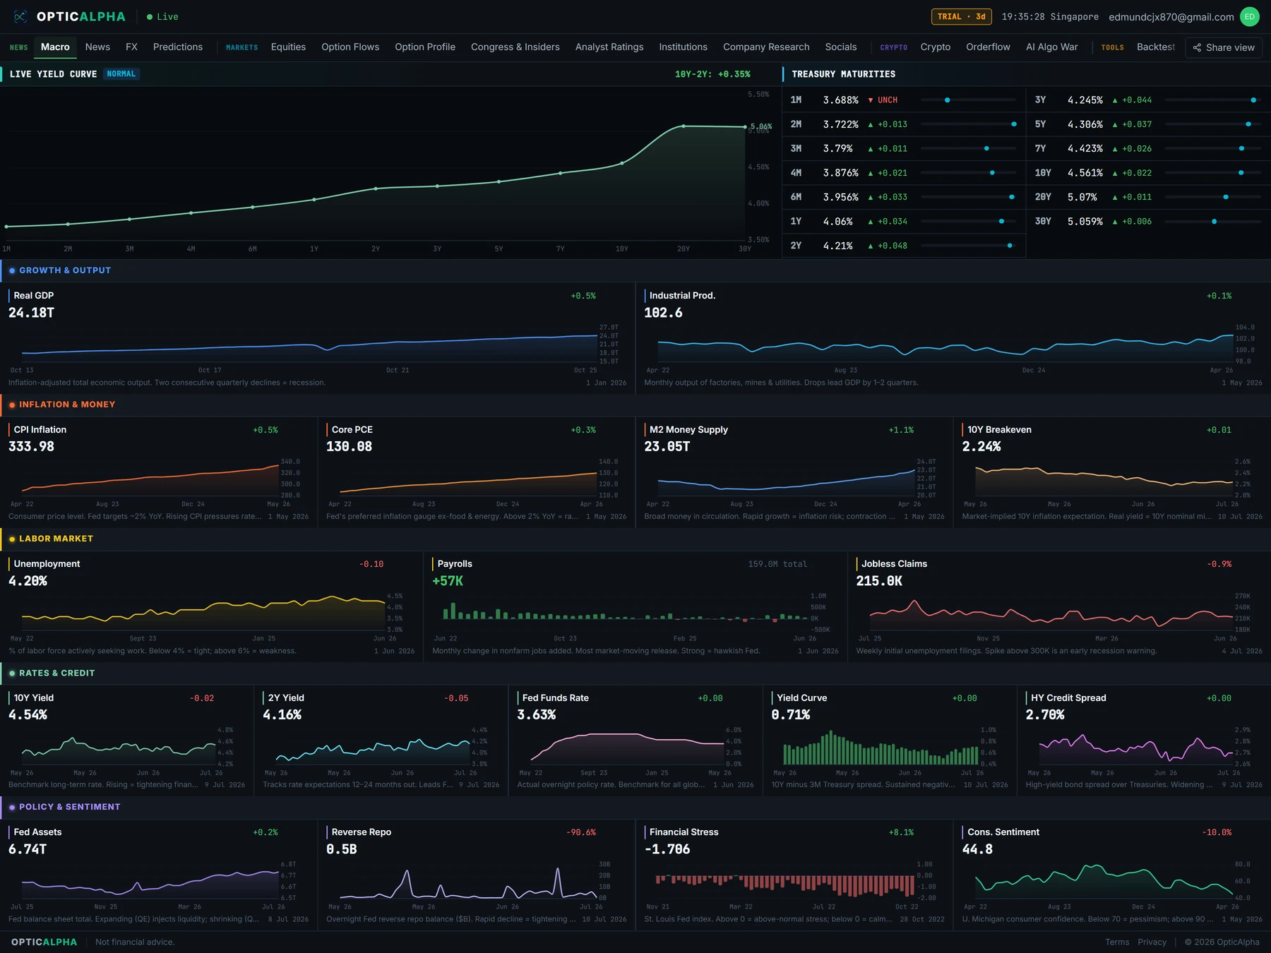
Task: Click the share icon in Share view
Action: pyautogui.click(x=1197, y=48)
